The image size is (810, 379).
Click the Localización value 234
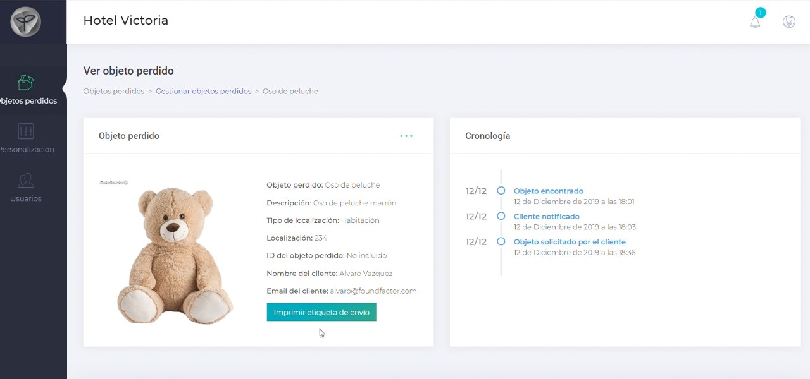[321, 238]
